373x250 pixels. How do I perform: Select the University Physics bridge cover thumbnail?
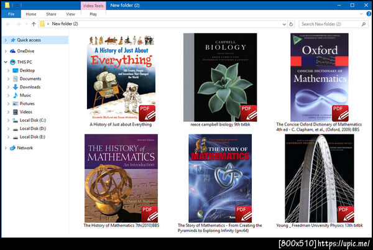pos(320,178)
